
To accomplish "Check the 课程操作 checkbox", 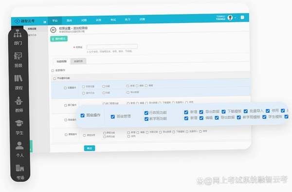I will [x=66, y=135].
